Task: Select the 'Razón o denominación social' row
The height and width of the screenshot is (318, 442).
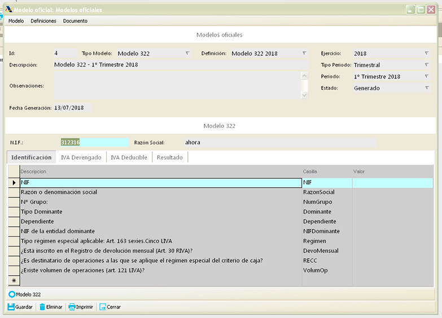Action: pos(221,192)
